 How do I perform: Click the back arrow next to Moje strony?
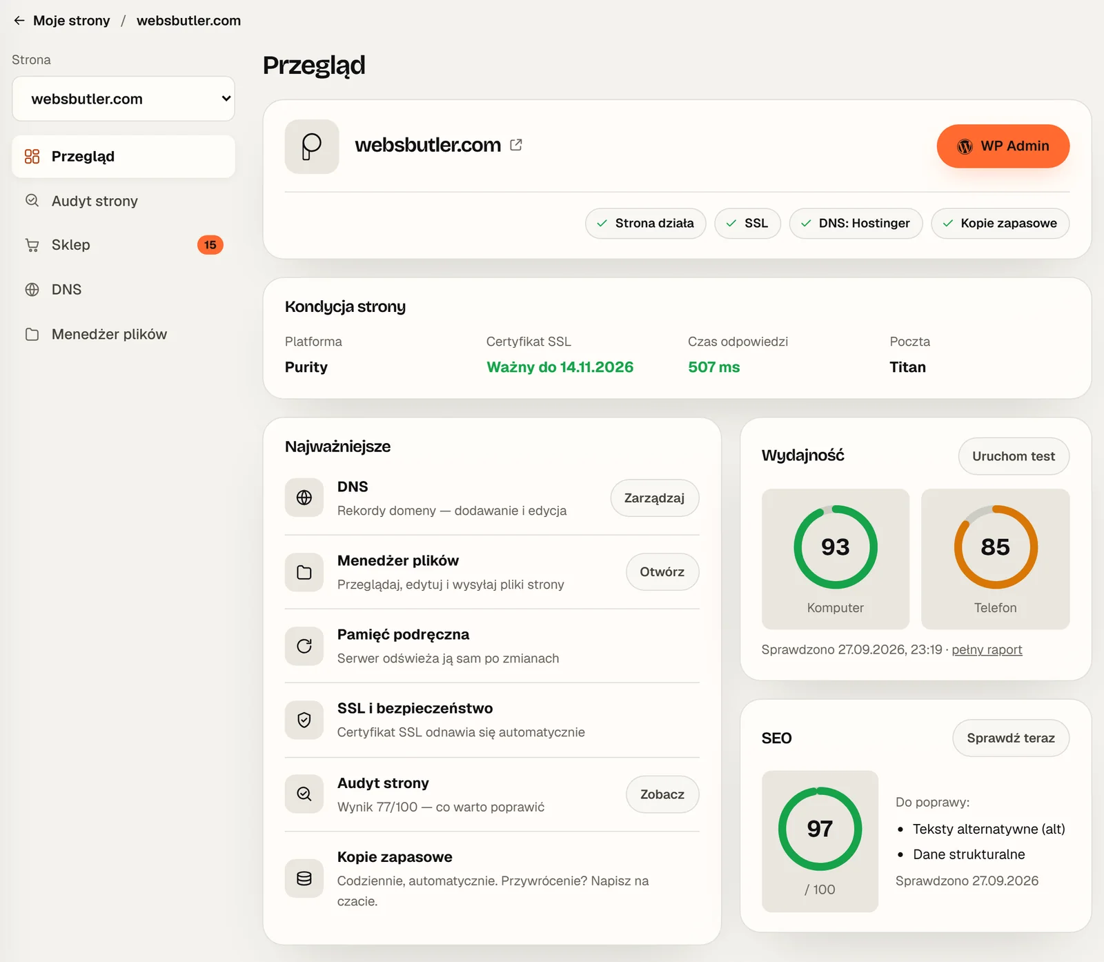click(x=19, y=21)
